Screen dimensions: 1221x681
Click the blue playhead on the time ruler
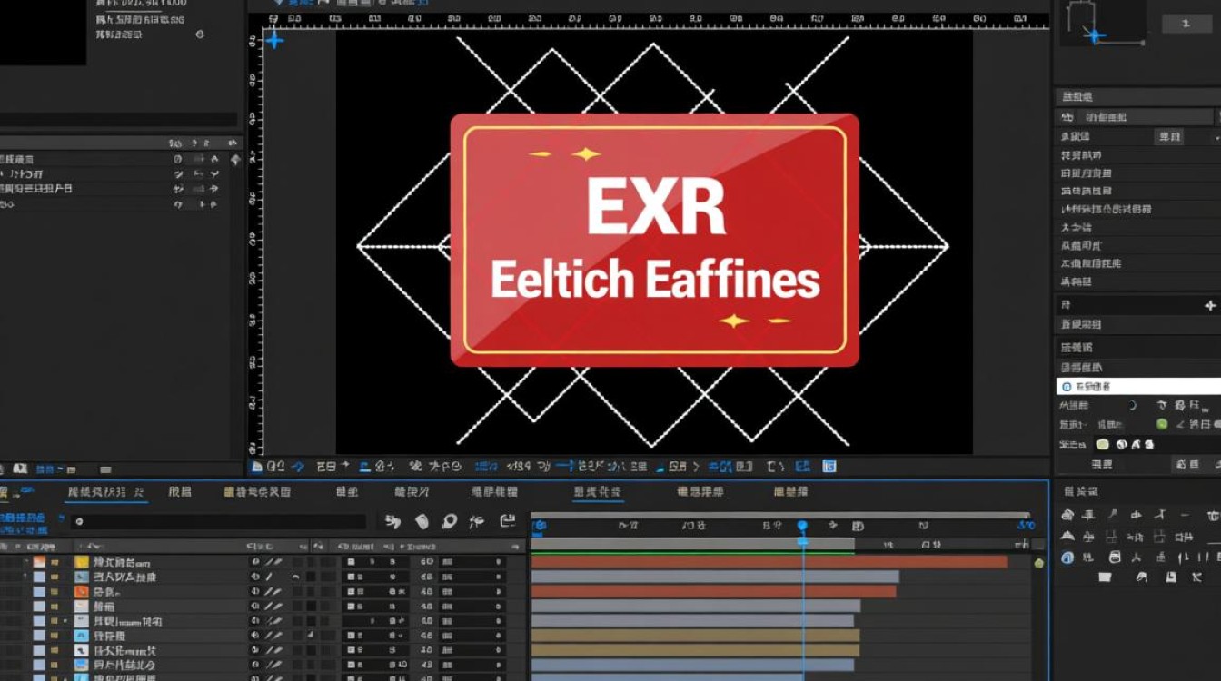click(802, 527)
